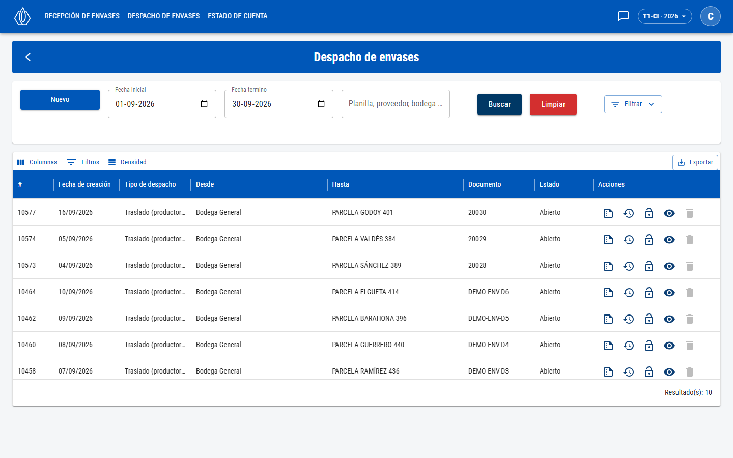Viewport: 733px width, 458px height.
Task: Click the Fecha inicial date field
Action: (162, 104)
